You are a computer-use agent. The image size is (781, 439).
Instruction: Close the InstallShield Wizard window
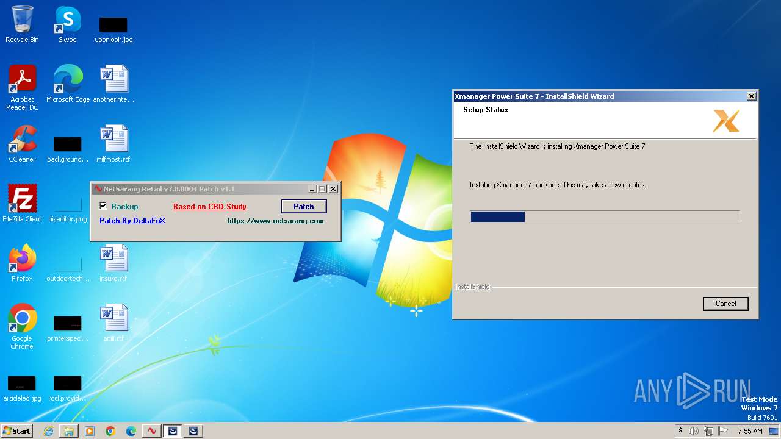(x=752, y=96)
